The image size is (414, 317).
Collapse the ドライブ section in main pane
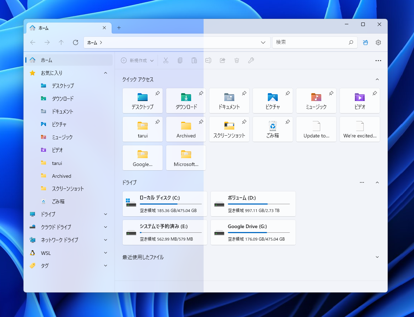[377, 182]
